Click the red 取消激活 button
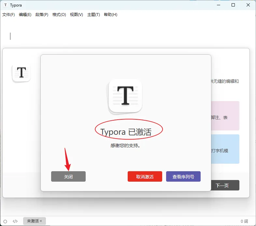Screen dimensions: 256x226 [145, 176]
